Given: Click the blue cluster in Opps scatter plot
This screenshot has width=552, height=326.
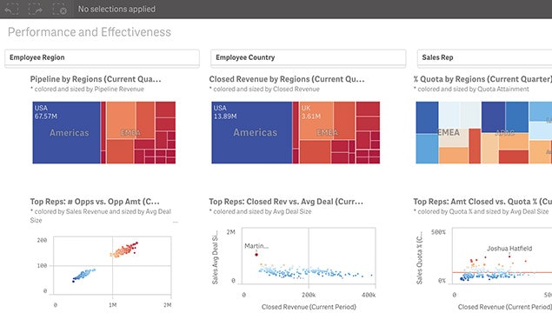Looking at the screenshot, I should pyautogui.click(x=83, y=275).
